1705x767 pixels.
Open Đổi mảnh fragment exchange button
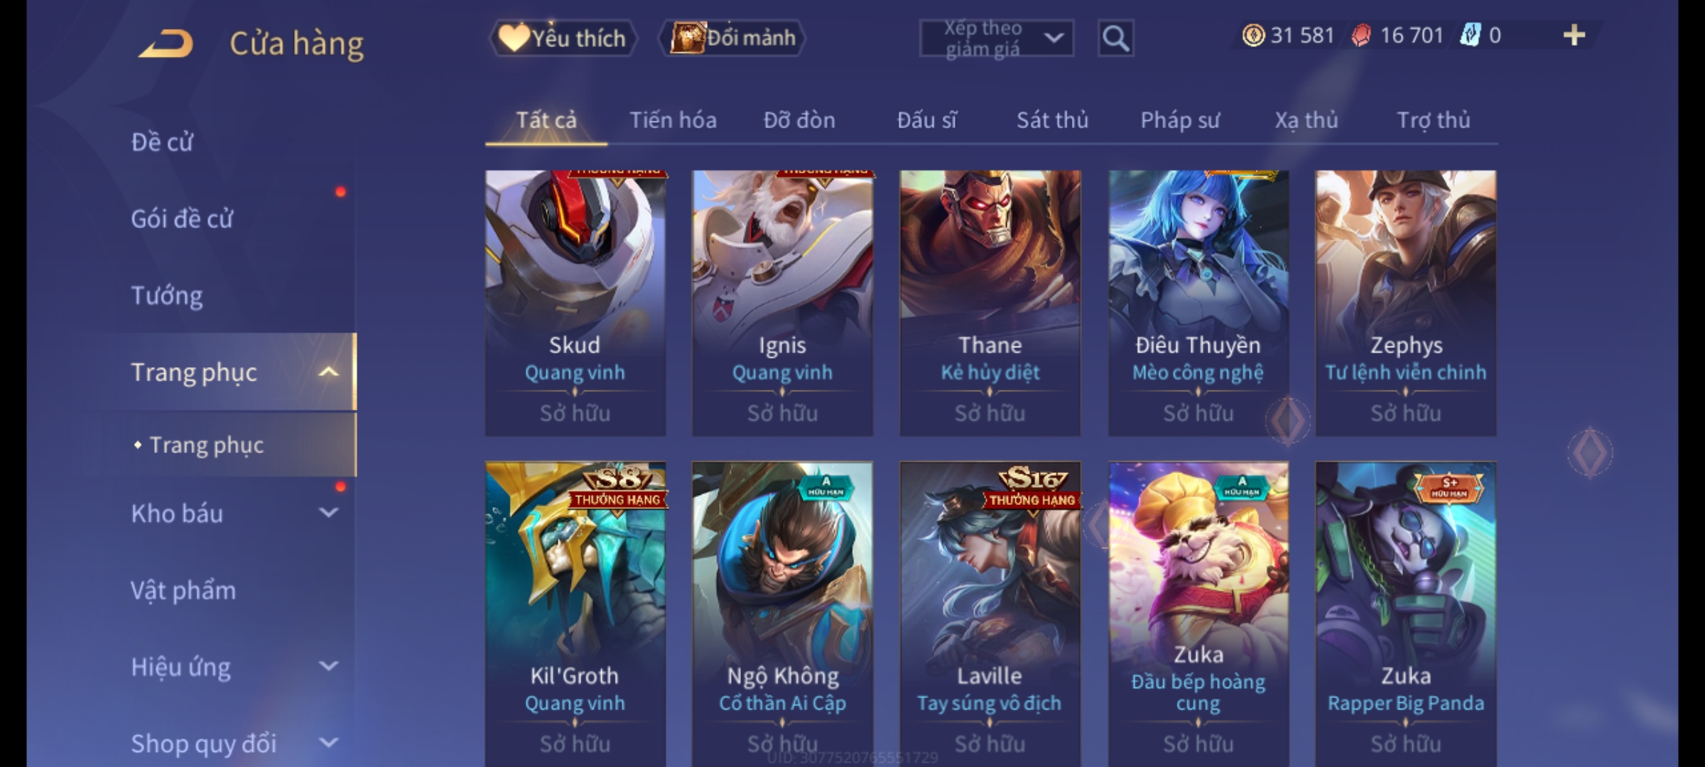(x=732, y=38)
